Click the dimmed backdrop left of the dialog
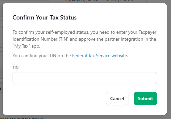Image resolution: width=171 pixels, height=119 pixels. coord(1,59)
